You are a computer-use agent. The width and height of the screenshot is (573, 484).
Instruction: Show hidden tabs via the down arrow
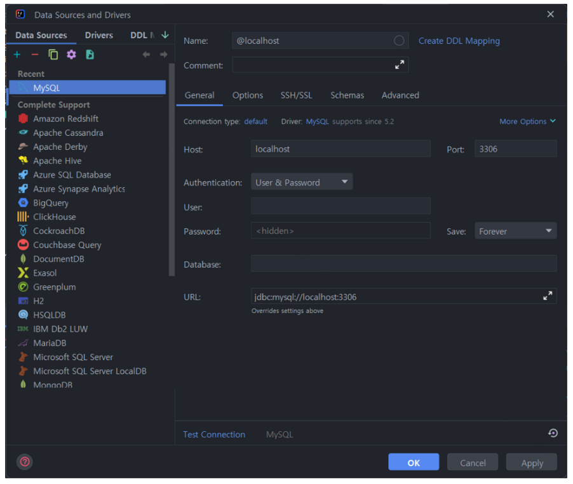point(165,35)
